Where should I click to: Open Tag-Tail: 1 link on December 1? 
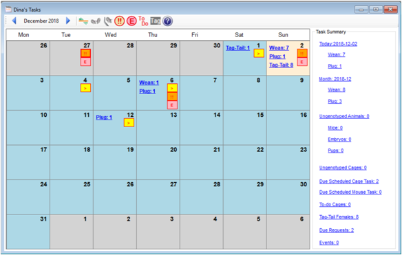pos(237,48)
